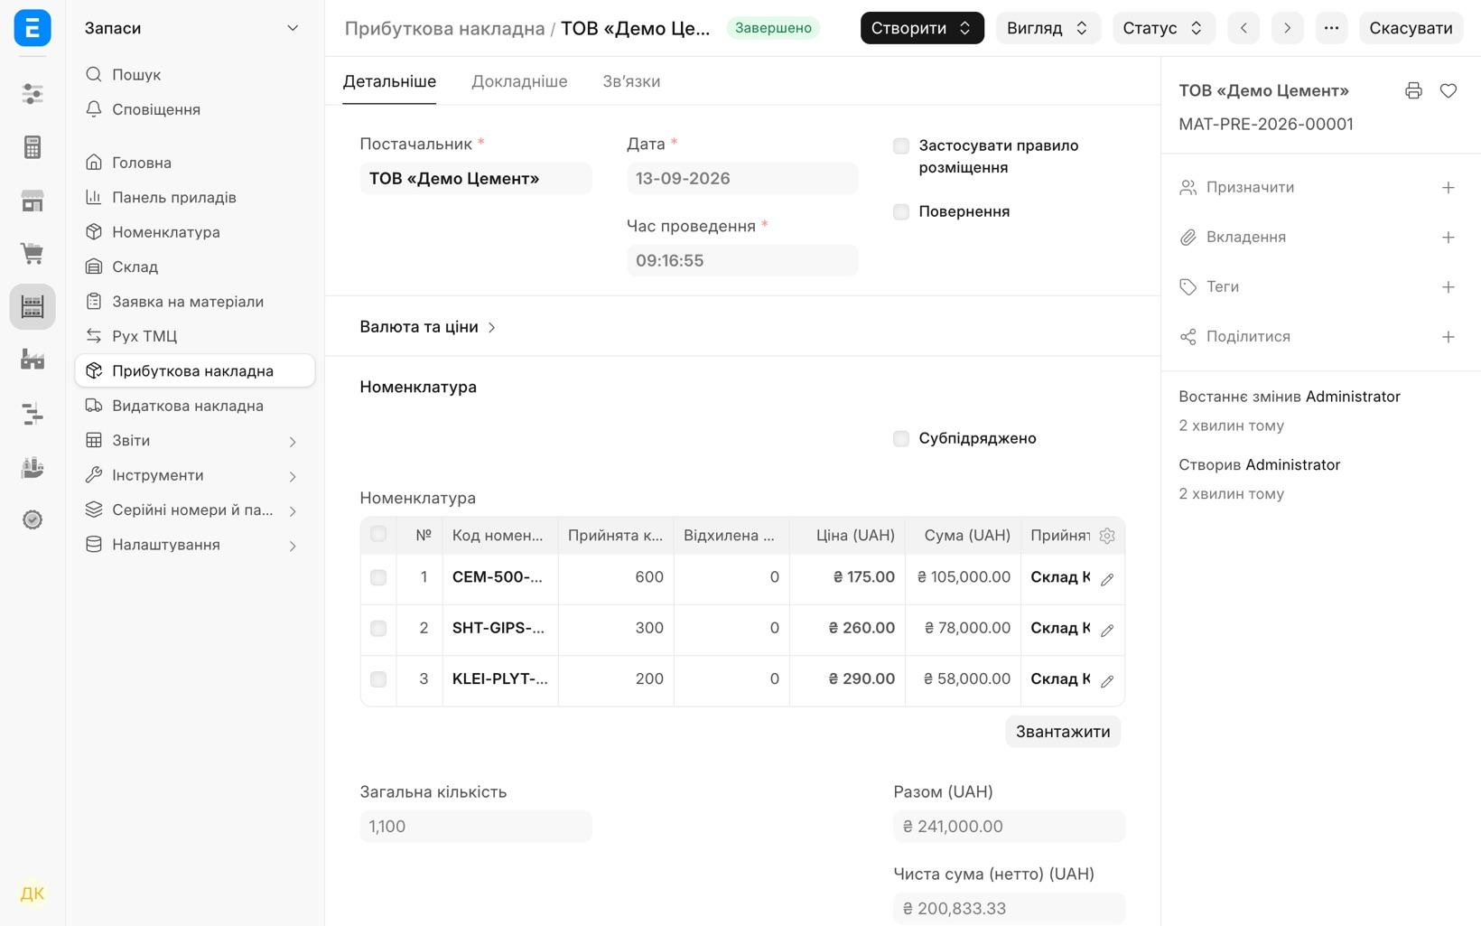
Task: Add attachment via Вкладення plus icon
Action: 1448,238
